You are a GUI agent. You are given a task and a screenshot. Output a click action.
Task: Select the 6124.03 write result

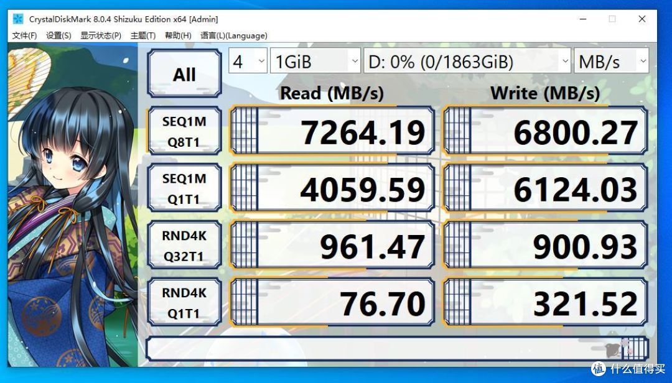(545, 188)
